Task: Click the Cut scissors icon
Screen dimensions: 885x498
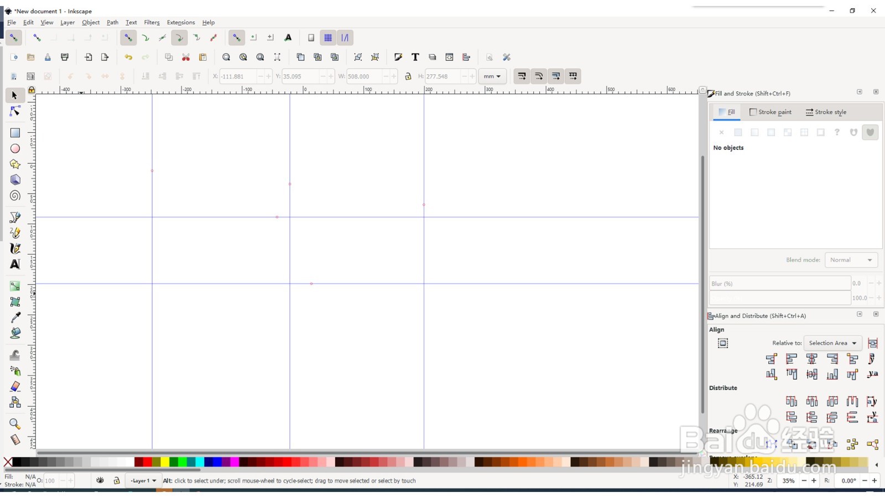Action: click(186, 57)
